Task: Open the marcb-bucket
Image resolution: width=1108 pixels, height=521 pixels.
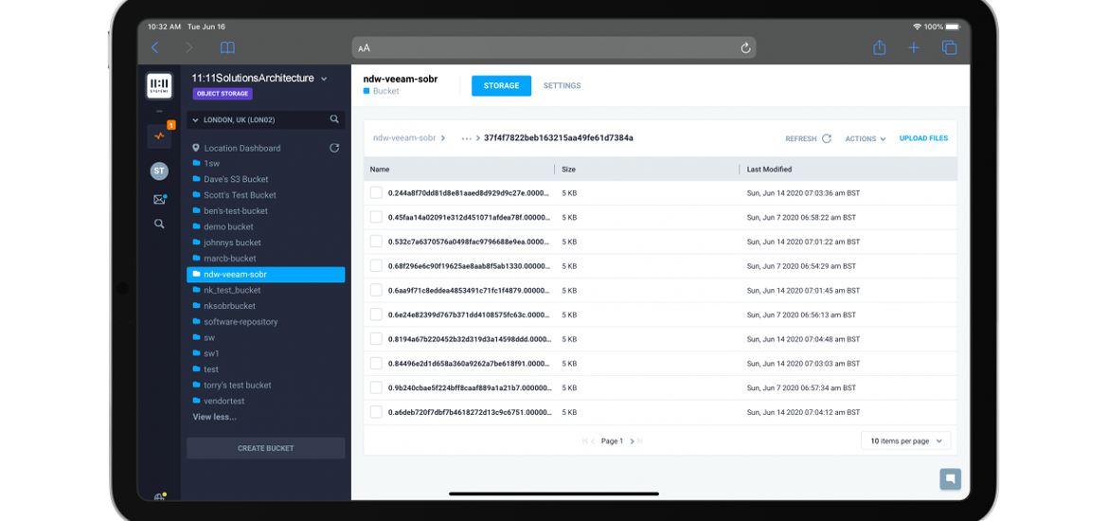Action: coord(230,259)
